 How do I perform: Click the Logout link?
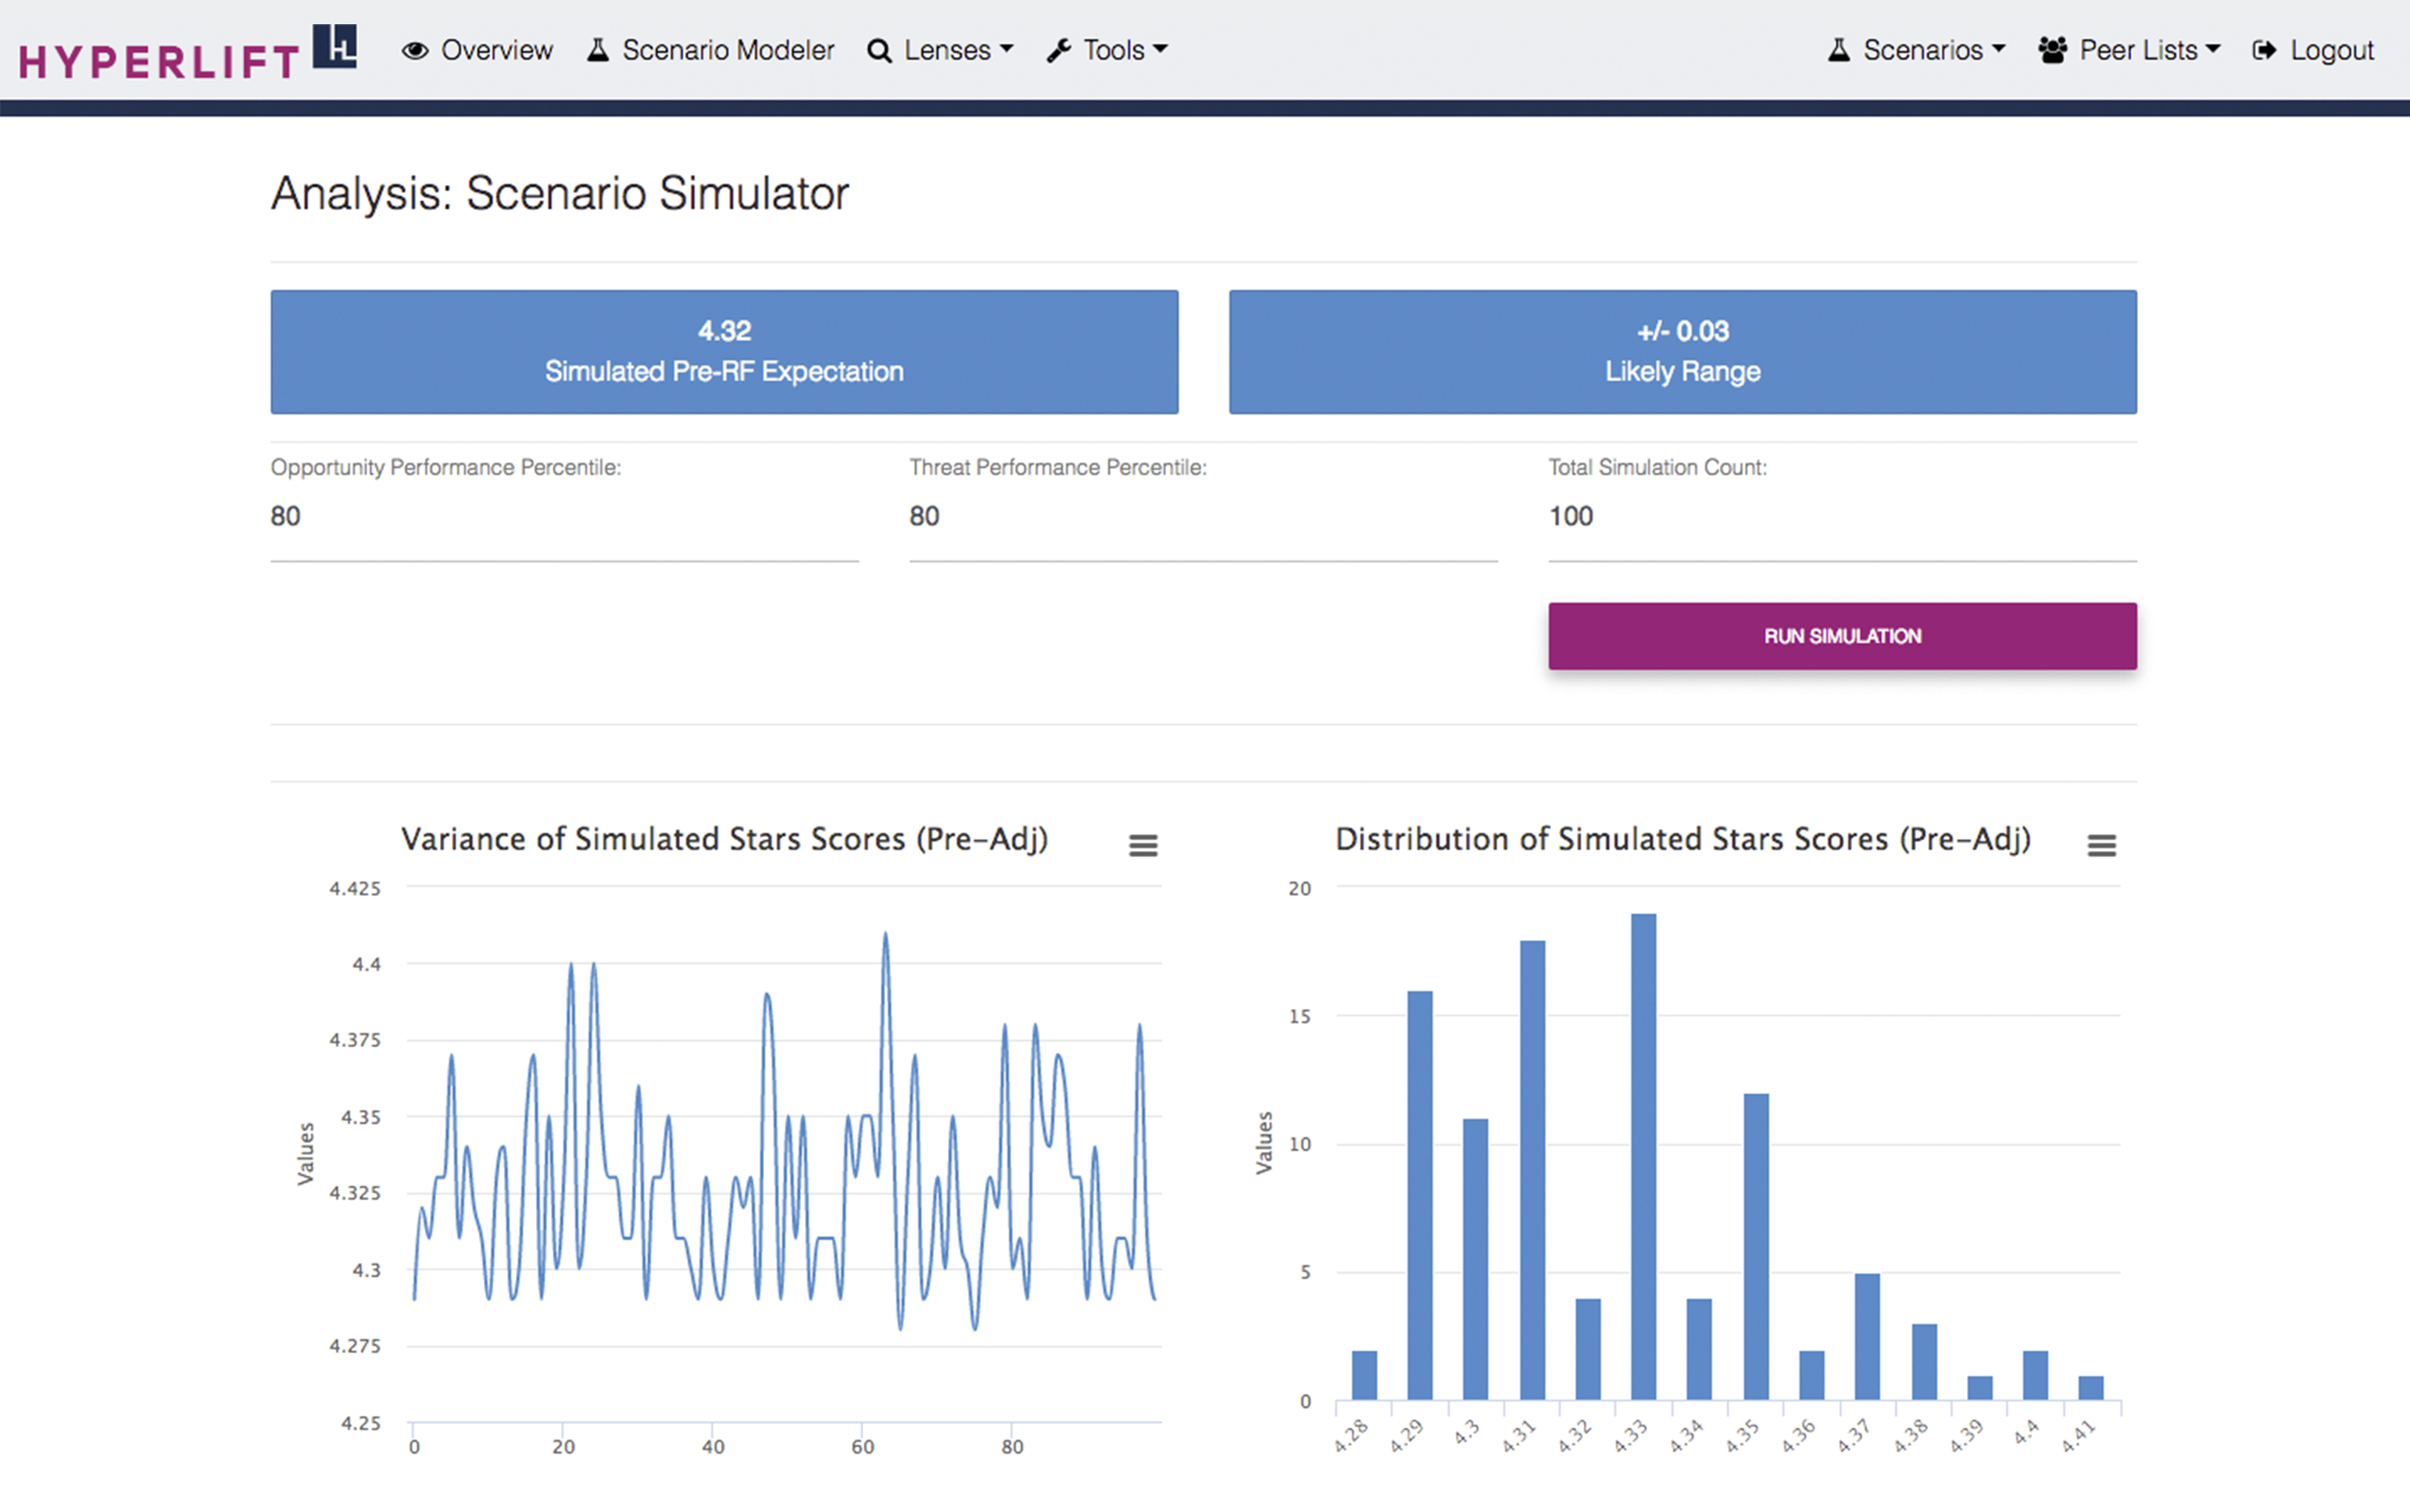click(x=2331, y=50)
